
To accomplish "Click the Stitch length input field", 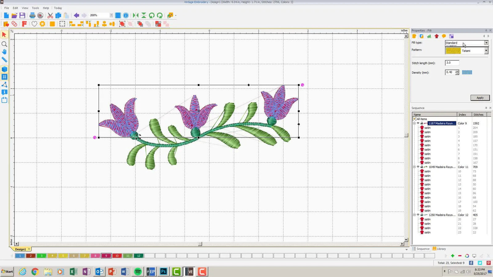I will coord(452,63).
